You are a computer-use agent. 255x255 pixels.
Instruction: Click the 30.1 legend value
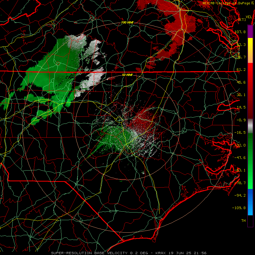[241, 95]
